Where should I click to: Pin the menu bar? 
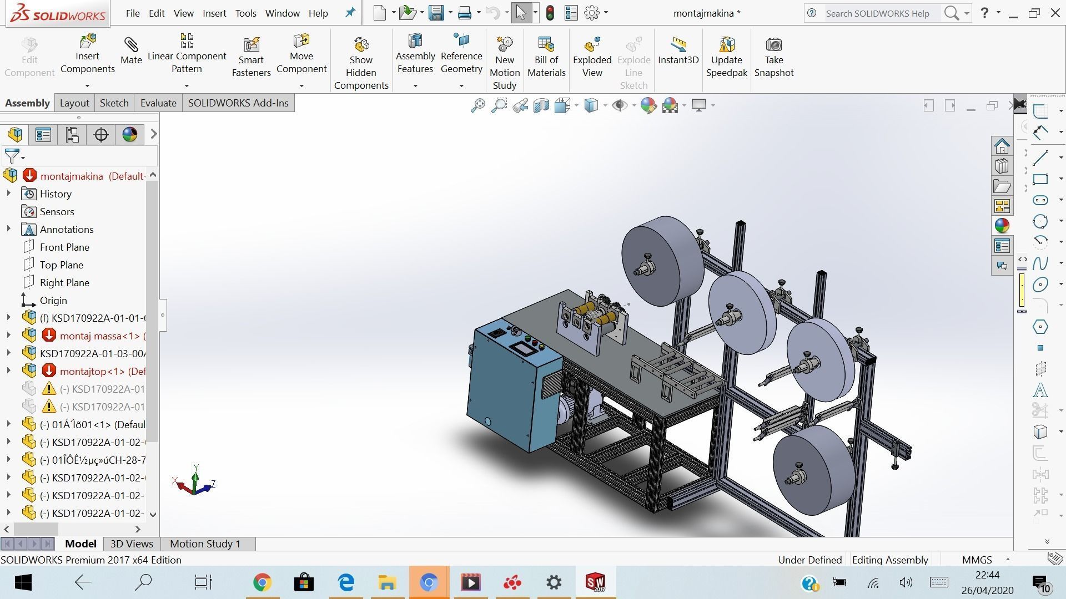click(350, 13)
